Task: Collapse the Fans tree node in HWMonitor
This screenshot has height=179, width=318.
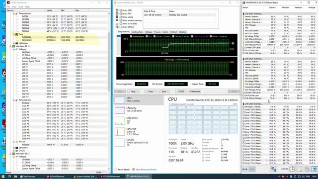Action: [x=14, y=34]
